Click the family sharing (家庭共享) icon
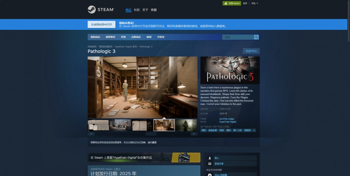Screen dimensions: 350x176 coord(210,164)
